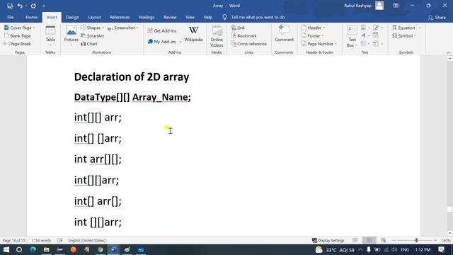Image resolution: width=453 pixels, height=255 pixels.
Task: Click the Save icon in title bar
Action: (10, 6)
